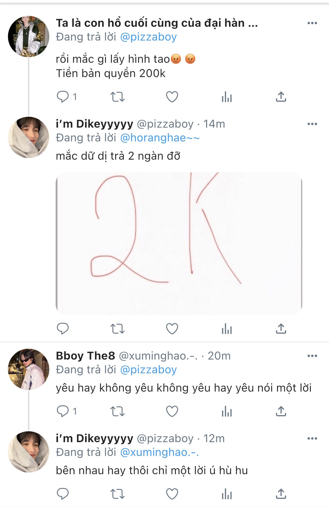Open replies on 'Tiền bản quyền 200k' tweet
The height and width of the screenshot is (507, 329).
click(x=63, y=97)
